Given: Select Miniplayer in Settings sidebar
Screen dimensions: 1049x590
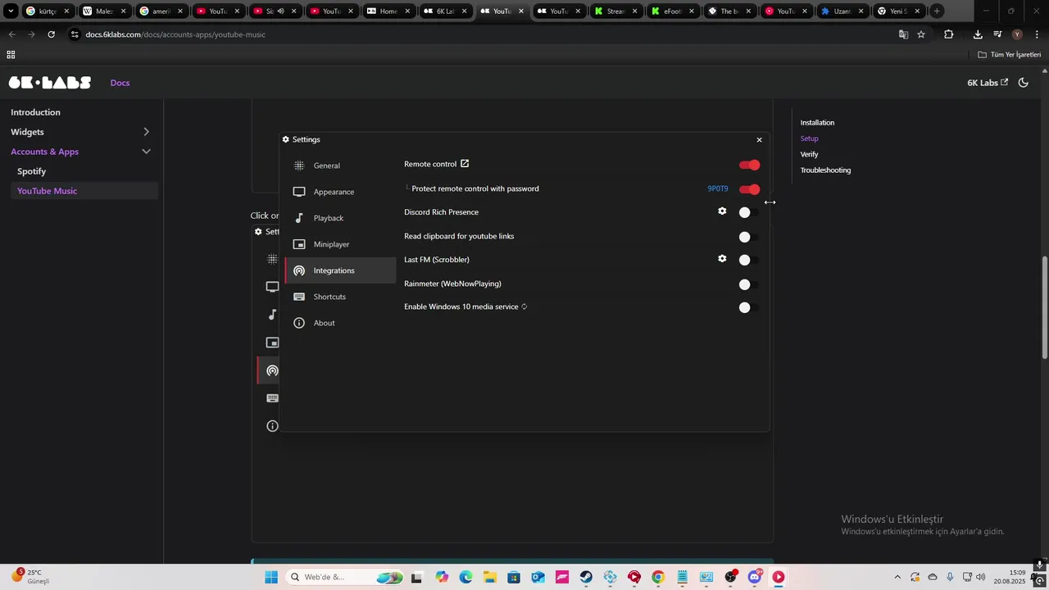Looking at the screenshot, I should pyautogui.click(x=340, y=244).
